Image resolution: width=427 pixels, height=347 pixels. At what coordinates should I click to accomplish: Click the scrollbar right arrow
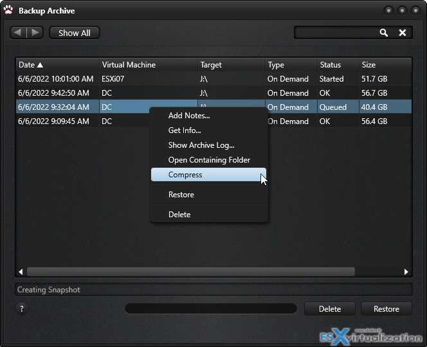click(x=406, y=272)
